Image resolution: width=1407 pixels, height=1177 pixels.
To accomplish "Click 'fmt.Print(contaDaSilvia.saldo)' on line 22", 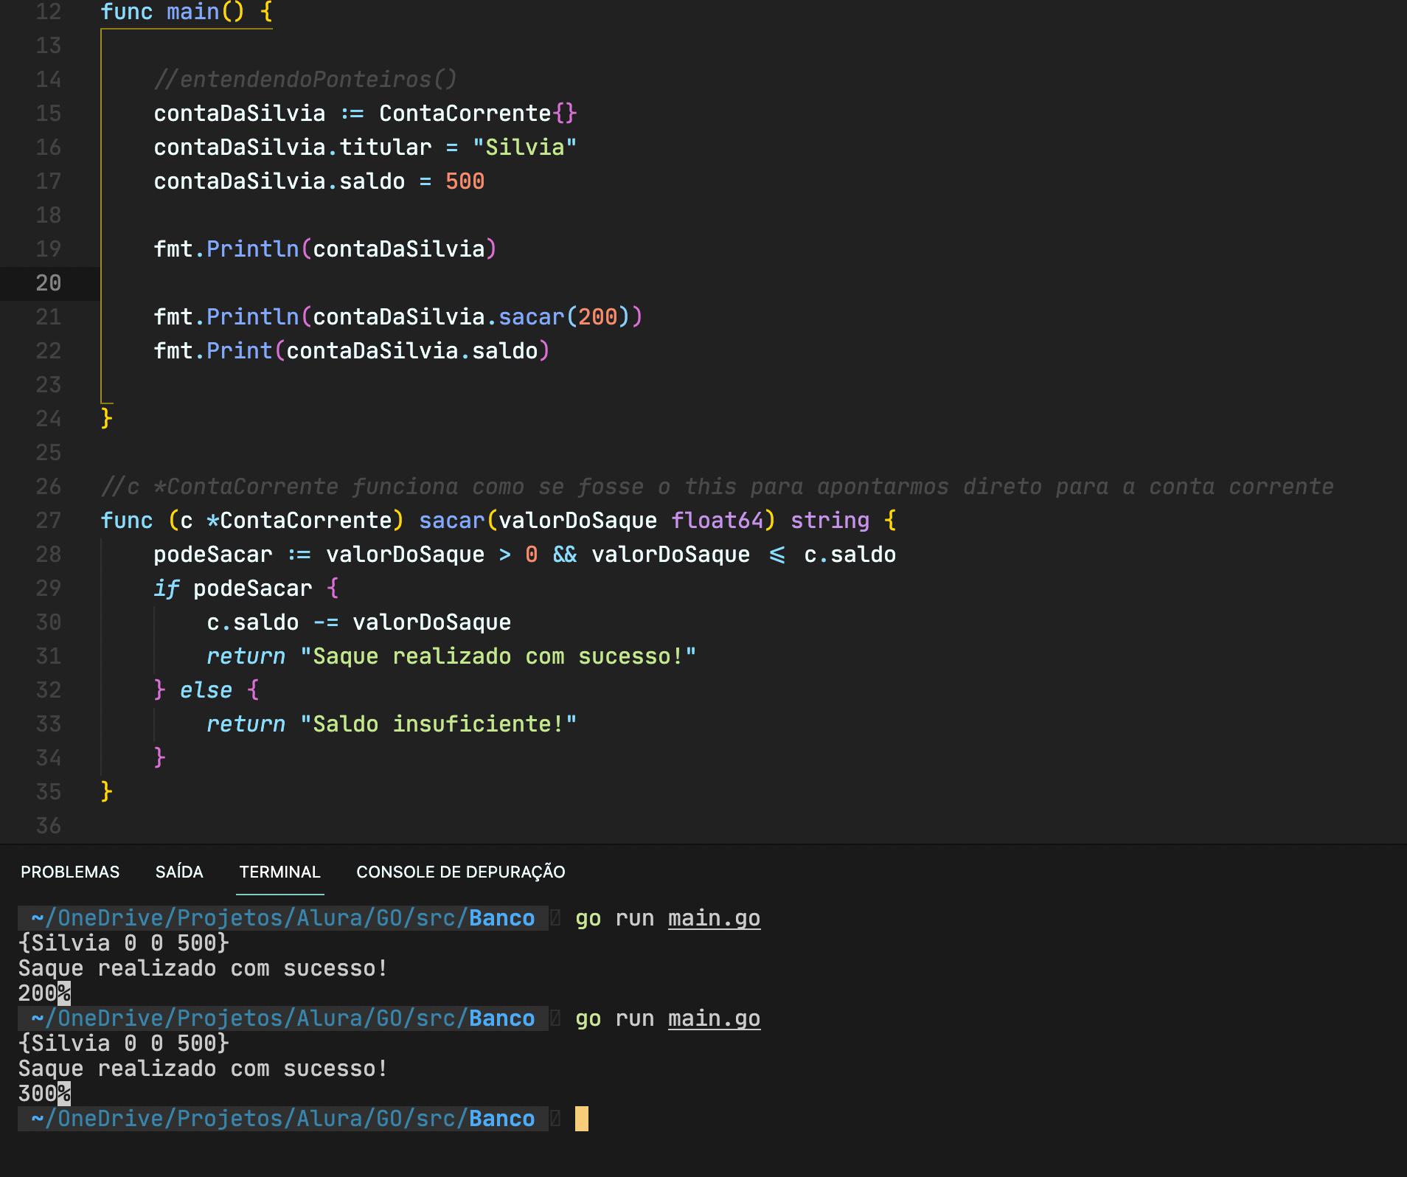I will [352, 351].
